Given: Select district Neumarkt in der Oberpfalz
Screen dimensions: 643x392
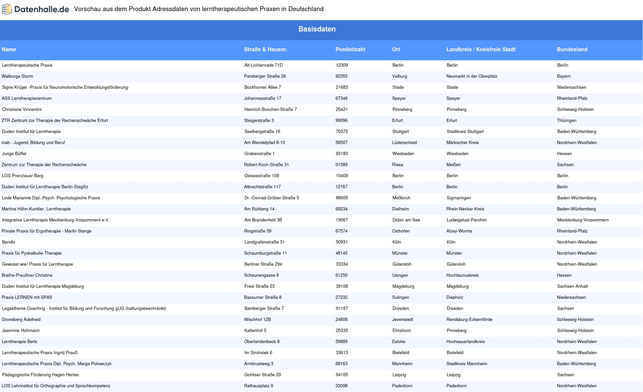Looking at the screenshot, I should click(472, 76).
